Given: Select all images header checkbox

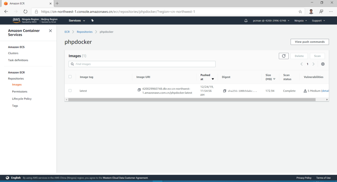Looking at the screenshot, I should tap(70, 77).
